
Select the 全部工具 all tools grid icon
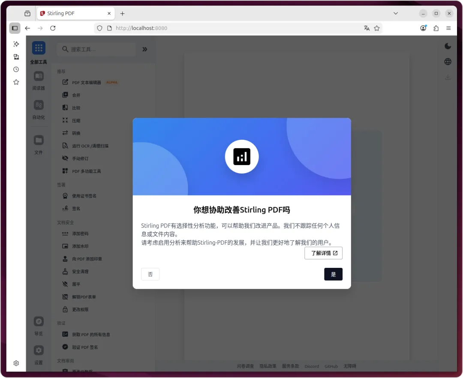coord(39,48)
